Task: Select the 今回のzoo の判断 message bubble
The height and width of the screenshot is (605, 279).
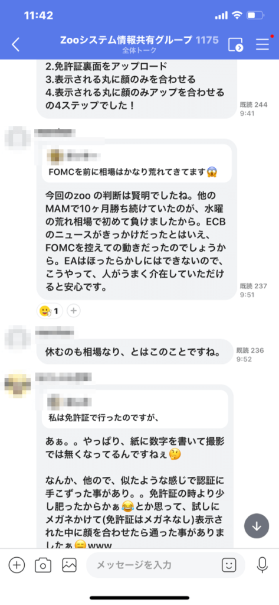Action: tap(136, 220)
